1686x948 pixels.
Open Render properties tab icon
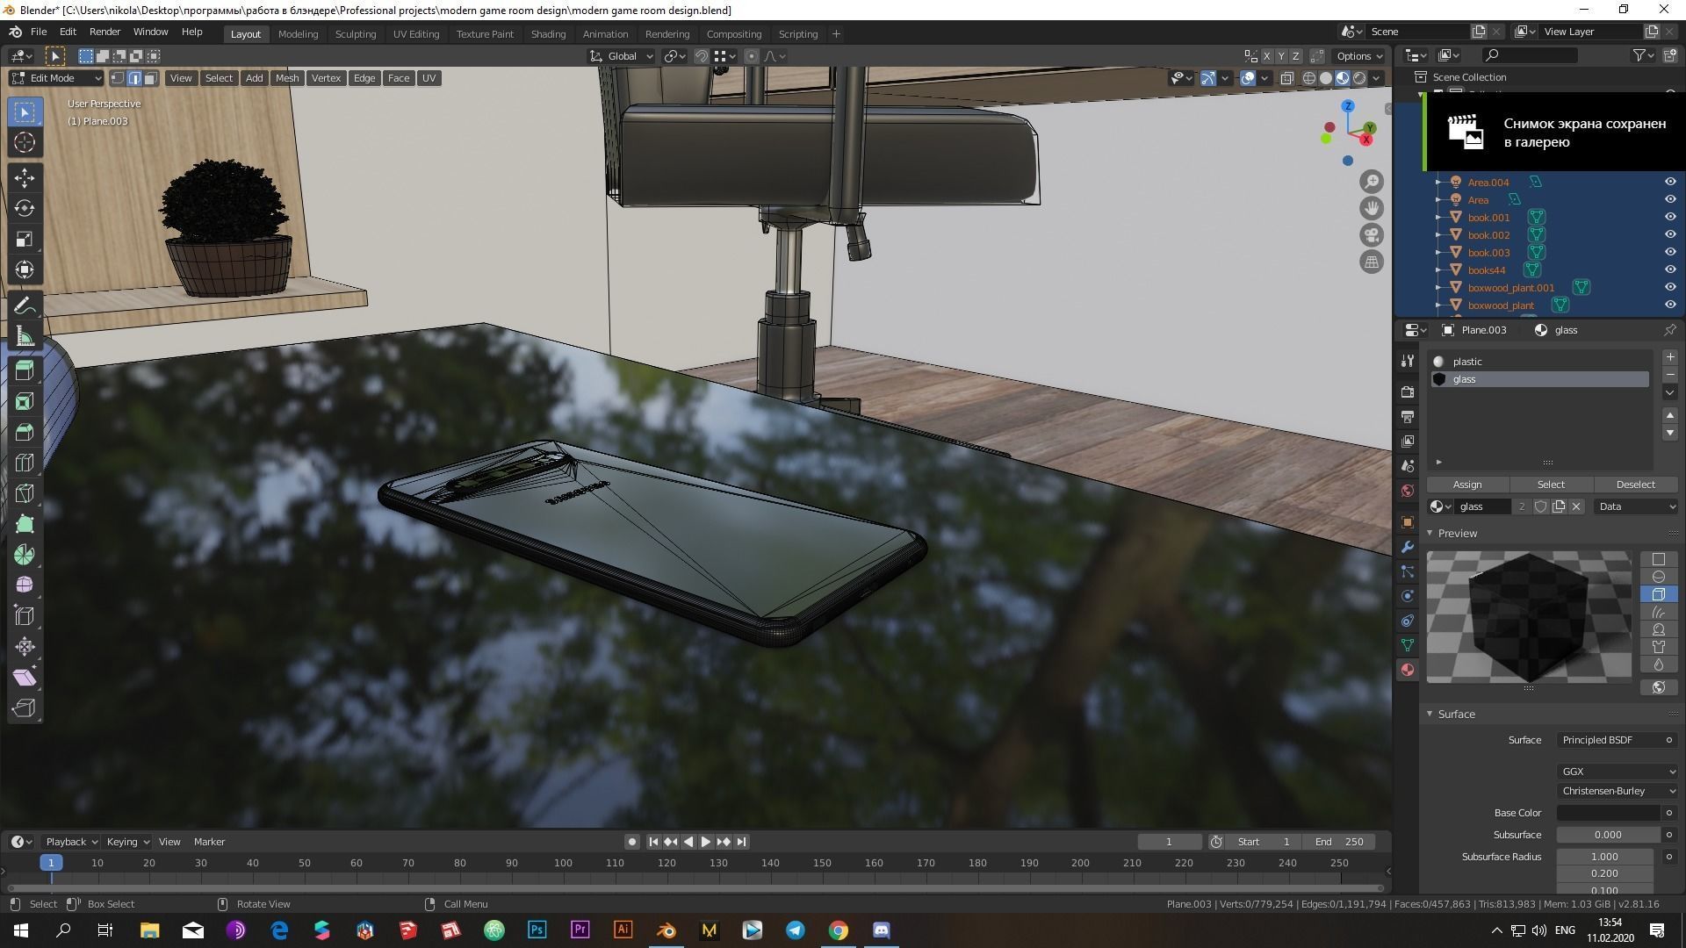(1408, 391)
